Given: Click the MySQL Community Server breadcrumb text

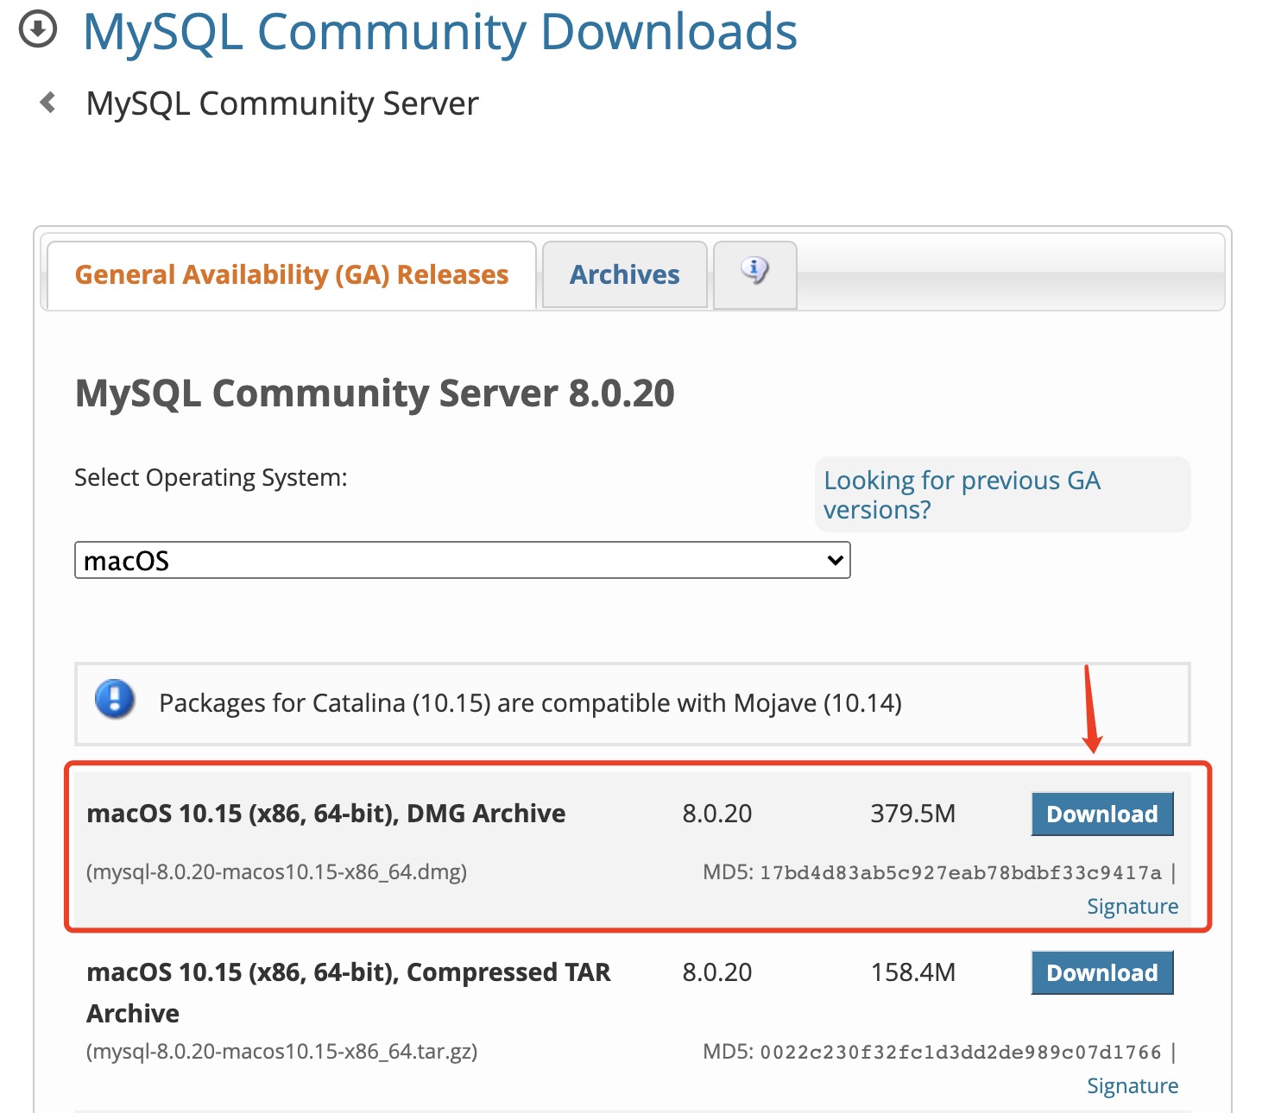Looking at the screenshot, I should (x=282, y=104).
